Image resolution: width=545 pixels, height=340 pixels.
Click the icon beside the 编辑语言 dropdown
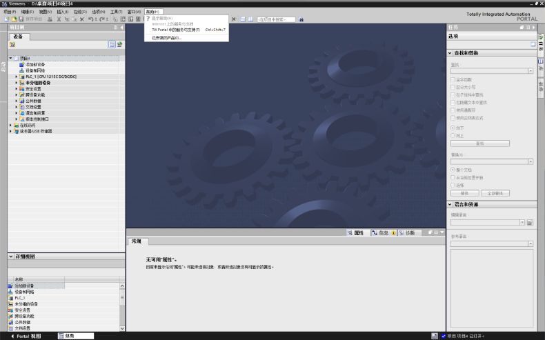(530, 222)
